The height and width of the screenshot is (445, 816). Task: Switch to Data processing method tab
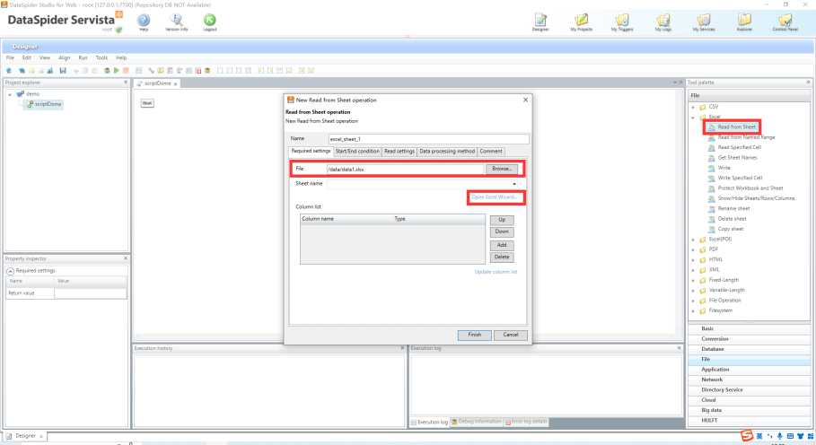point(447,152)
